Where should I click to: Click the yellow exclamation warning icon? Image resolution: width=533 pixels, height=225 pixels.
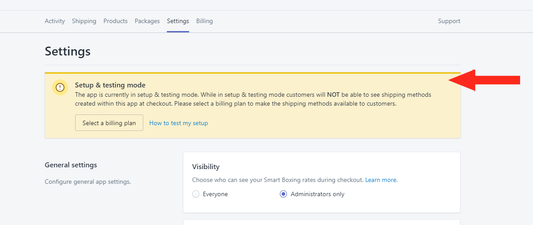coord(60,87)
